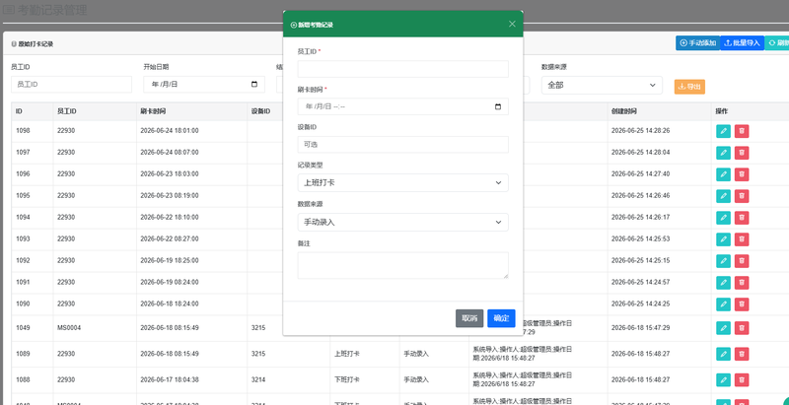Click the 原始打卡记录 panel title
This screenshot has width=789, height=405.
point(36,44)
